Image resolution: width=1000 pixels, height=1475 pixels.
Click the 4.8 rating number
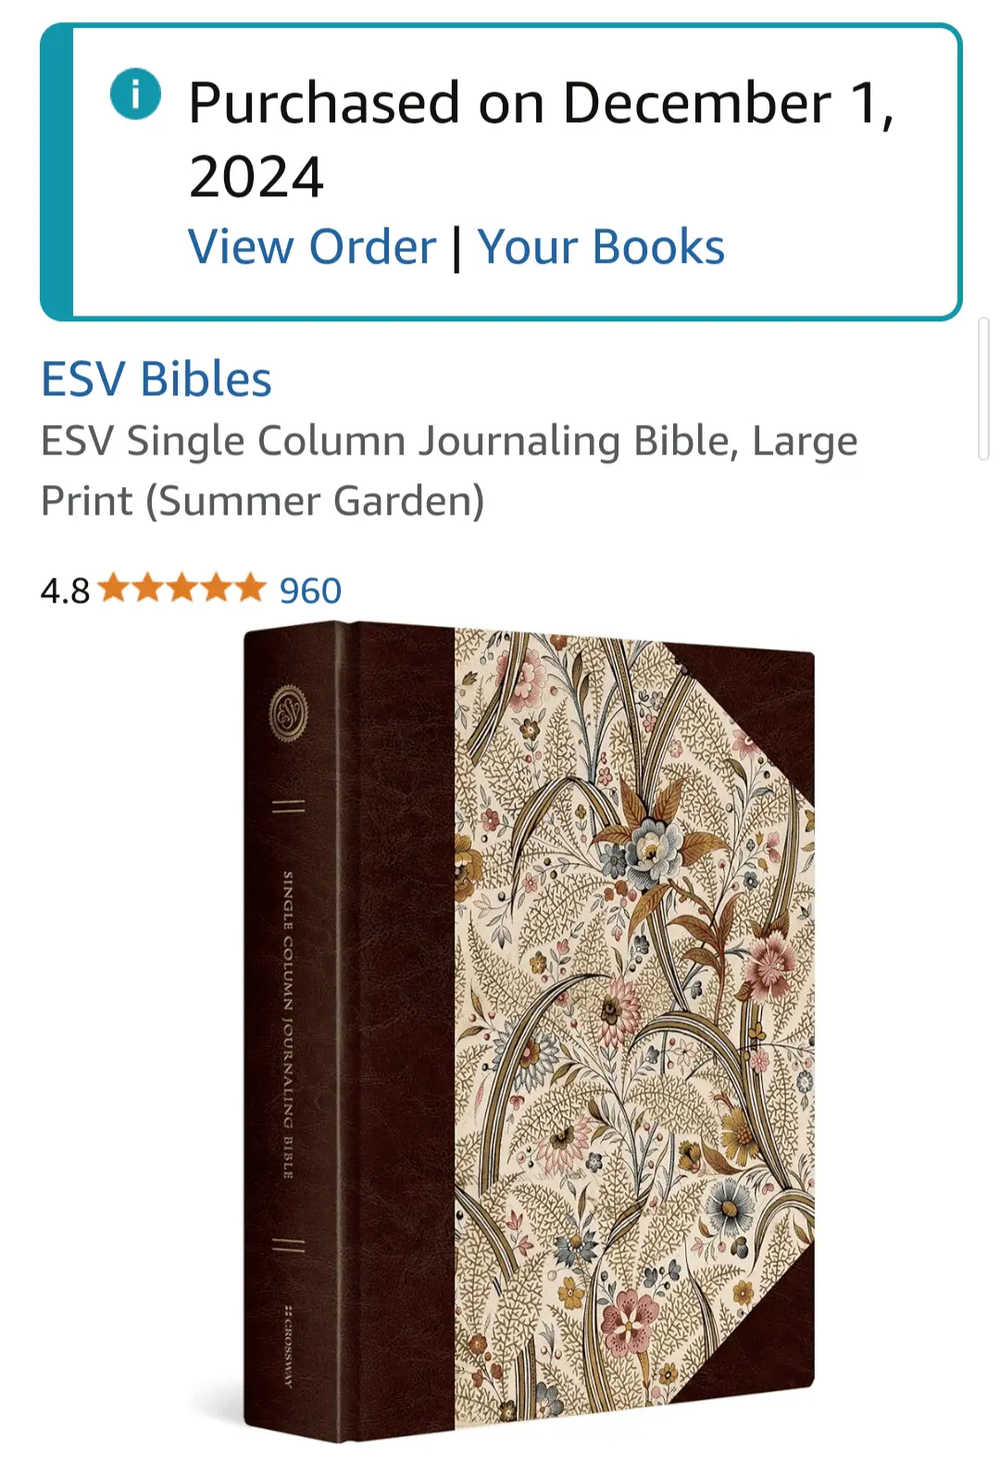[65, 591]
